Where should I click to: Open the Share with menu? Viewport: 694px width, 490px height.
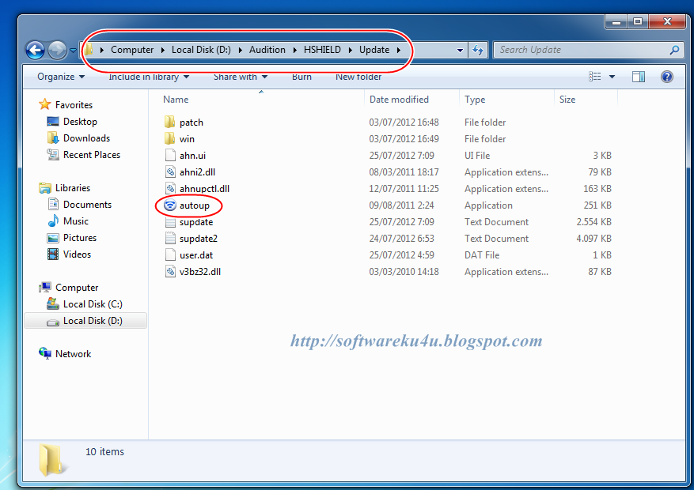(x=241, y=77)
